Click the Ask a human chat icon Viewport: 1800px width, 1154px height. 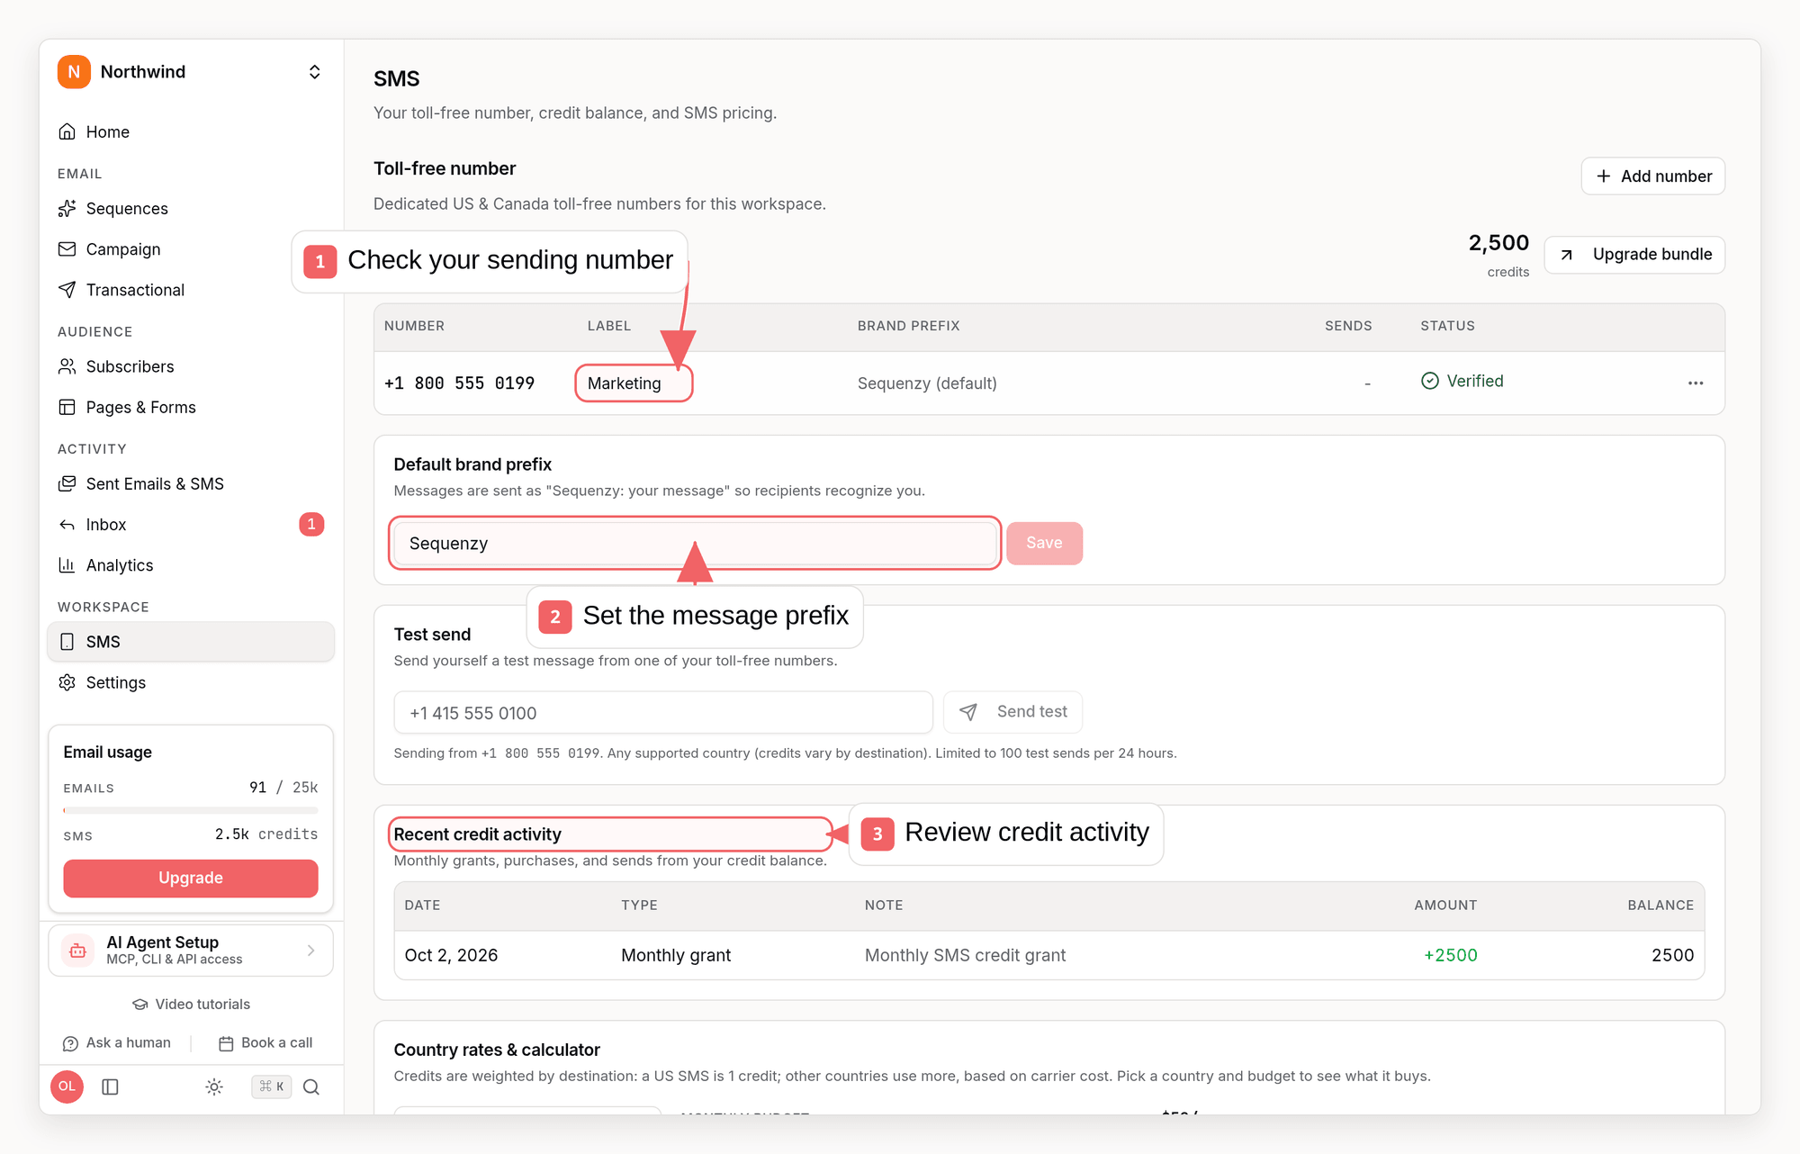[x=70, y=1043]
